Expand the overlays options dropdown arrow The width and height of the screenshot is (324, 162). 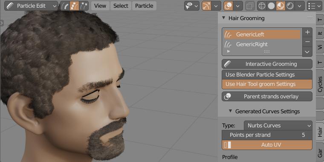238,6
